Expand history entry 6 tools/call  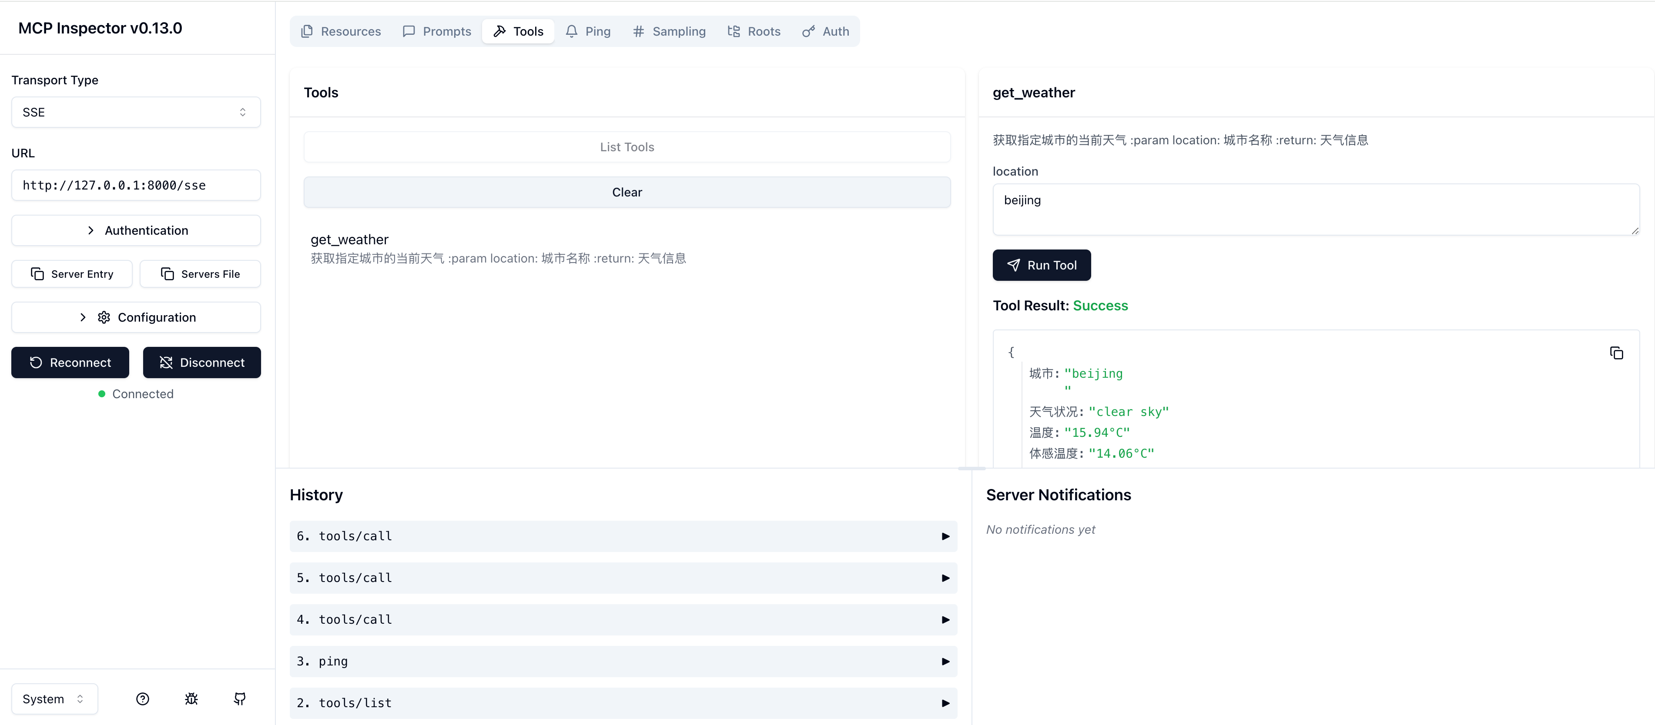click(623, 536)
